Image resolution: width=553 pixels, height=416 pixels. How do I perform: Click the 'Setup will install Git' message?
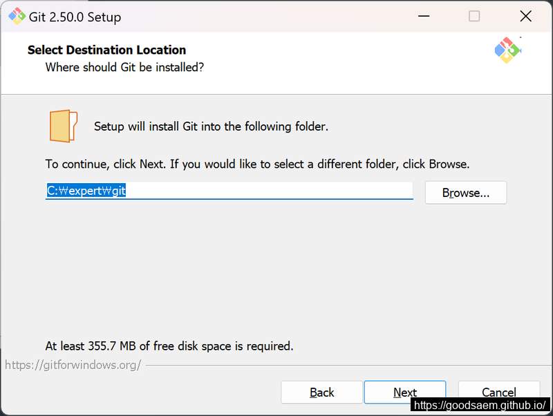click(211, 126)
